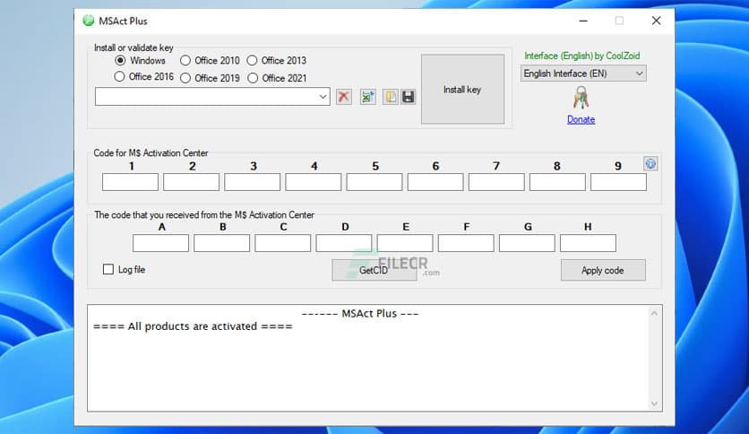Click received code field G
The width and height of the screenshot is (749, 434).
point(528,243)
